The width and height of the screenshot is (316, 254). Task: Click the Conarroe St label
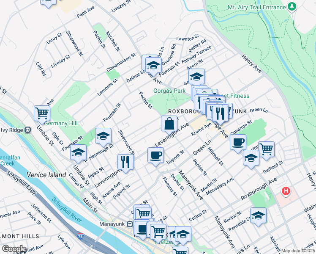241,127
